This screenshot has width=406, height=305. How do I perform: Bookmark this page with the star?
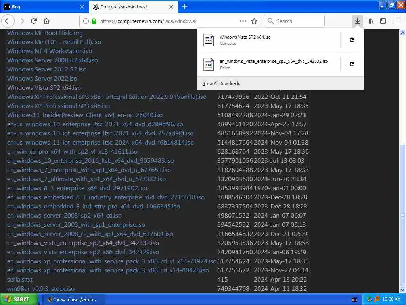coord(254,21)
